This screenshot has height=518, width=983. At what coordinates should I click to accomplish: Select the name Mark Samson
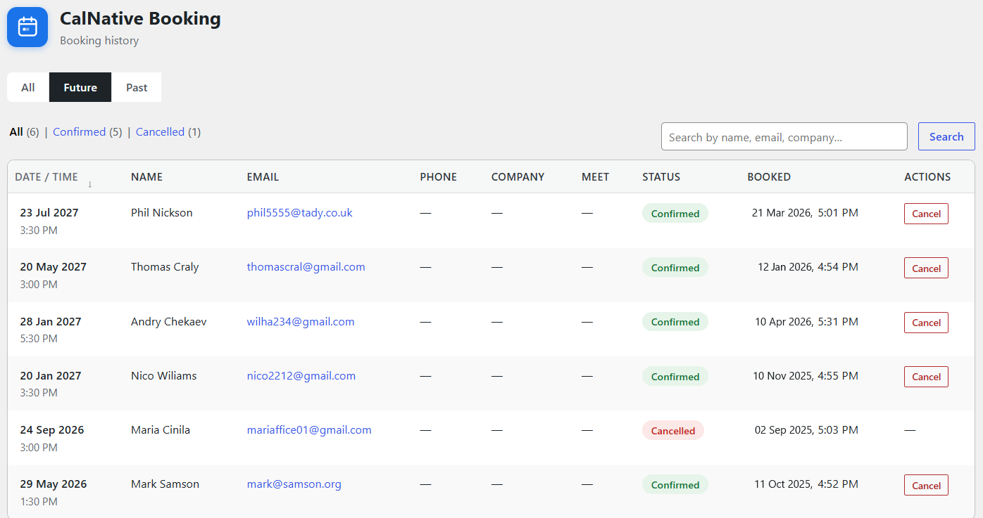165,484
